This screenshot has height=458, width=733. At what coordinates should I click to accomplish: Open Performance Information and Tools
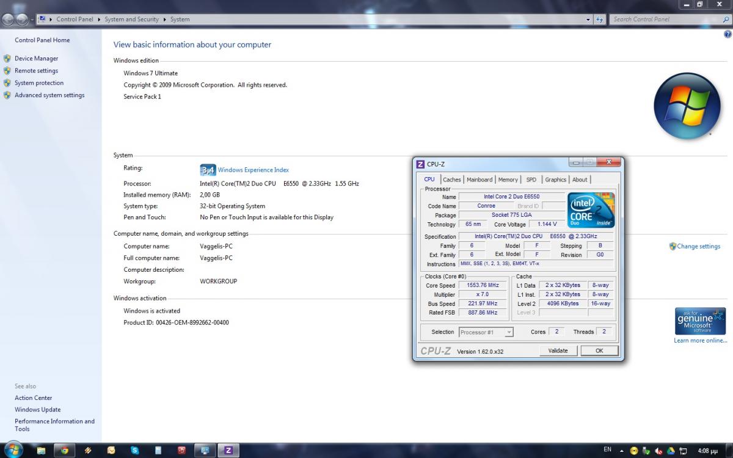click(x=54, y=425)
